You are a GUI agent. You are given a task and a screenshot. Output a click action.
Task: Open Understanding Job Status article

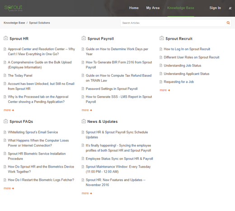tap(183, 66)
